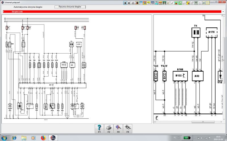The height and width of the screenshot is (141, 227).
Task: Click the volume speaker tray icon
Action: [202, 138]
